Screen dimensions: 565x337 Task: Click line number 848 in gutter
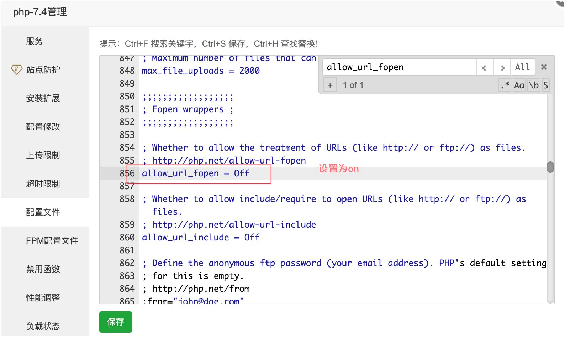pyautogui.click(x=127, y=71)
